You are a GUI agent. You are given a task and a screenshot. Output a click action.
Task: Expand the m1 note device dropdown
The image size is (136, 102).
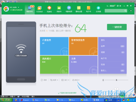(18, 7)
